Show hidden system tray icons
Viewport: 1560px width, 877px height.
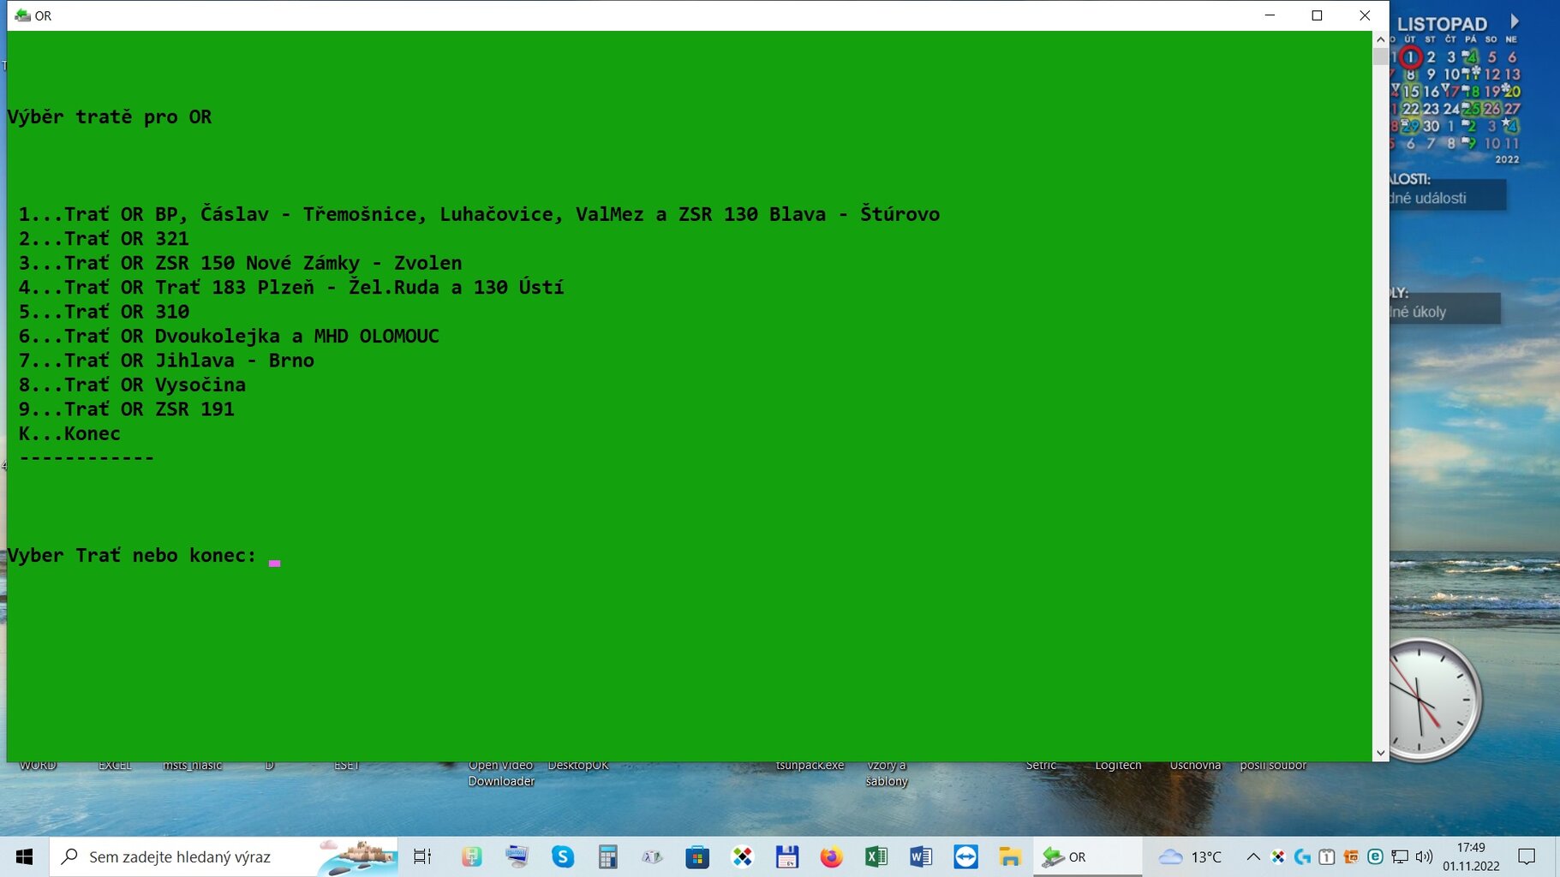click(1252, 856)
